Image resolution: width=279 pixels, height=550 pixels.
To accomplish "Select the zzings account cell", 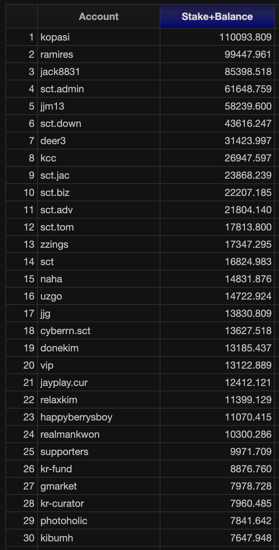I will point(99,244).
